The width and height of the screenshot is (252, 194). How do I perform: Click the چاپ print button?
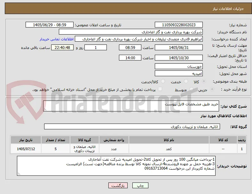[140, 185]
